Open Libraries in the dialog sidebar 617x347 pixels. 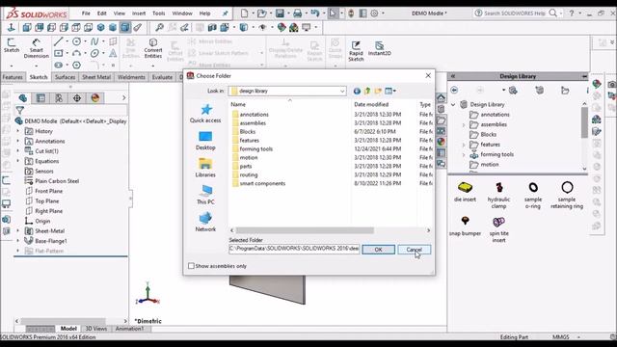point(205,168)
